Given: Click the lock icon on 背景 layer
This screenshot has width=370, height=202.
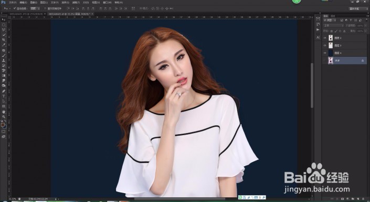Looking at the screenshot, I should click(363, 61).
